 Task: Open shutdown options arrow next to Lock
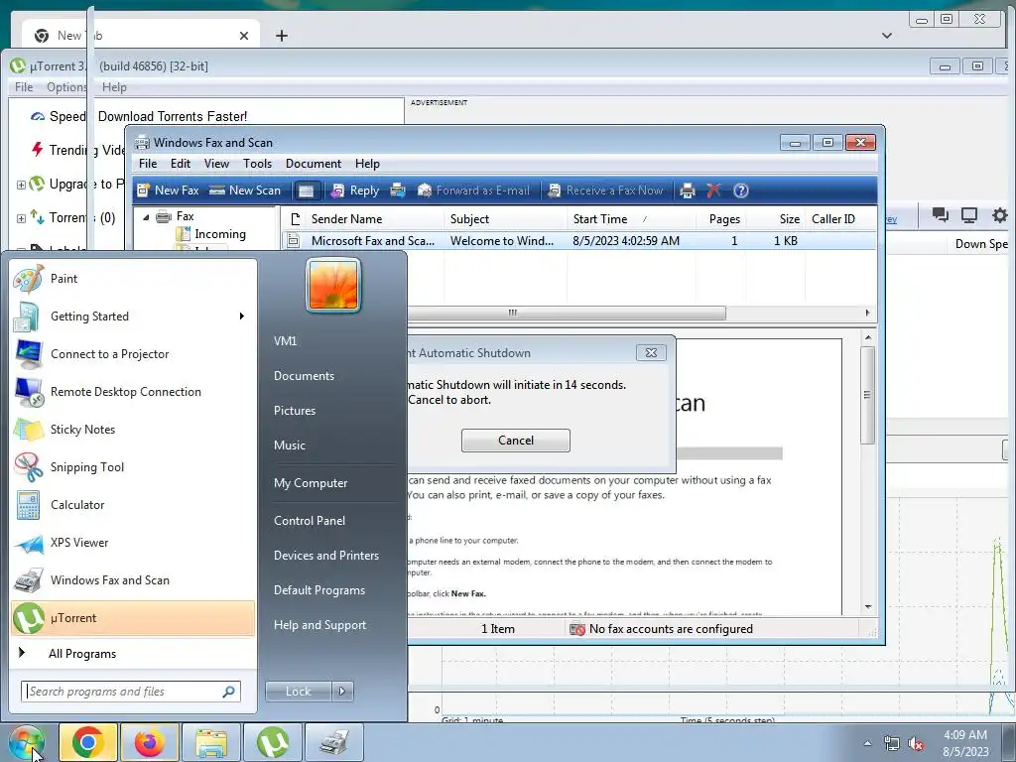[x=342, y=692]
